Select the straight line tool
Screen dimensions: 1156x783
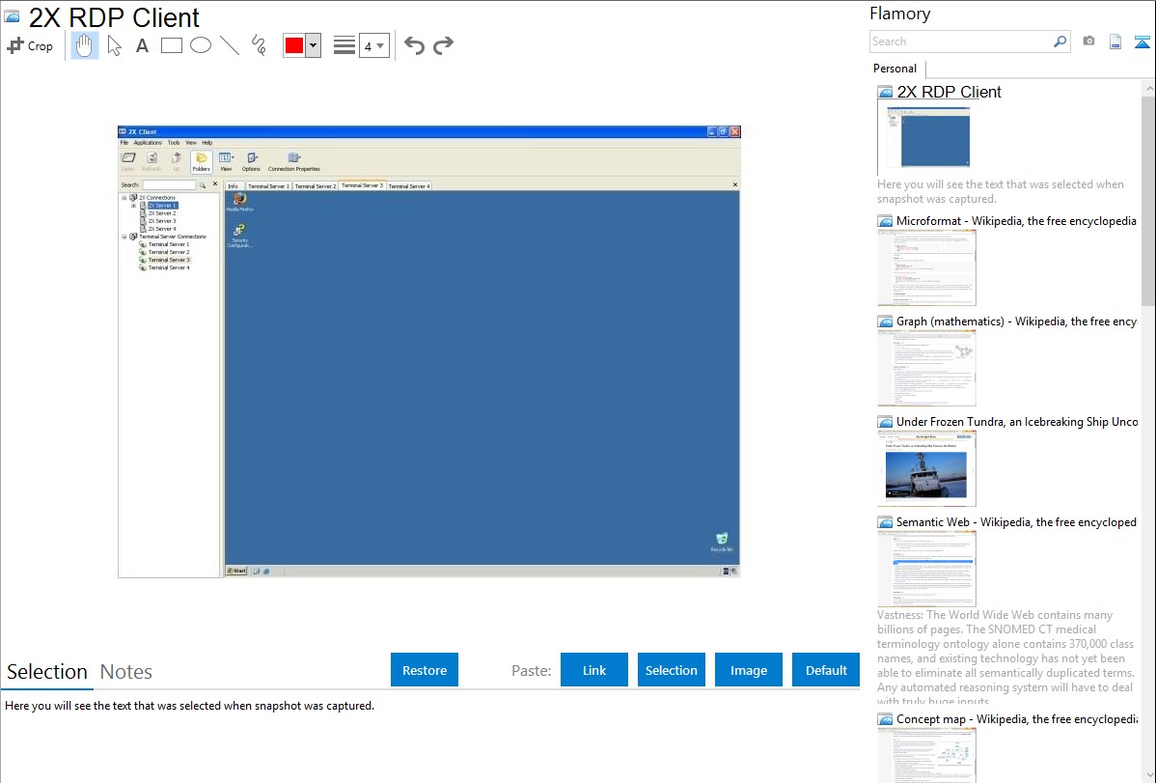pos(230,45)
